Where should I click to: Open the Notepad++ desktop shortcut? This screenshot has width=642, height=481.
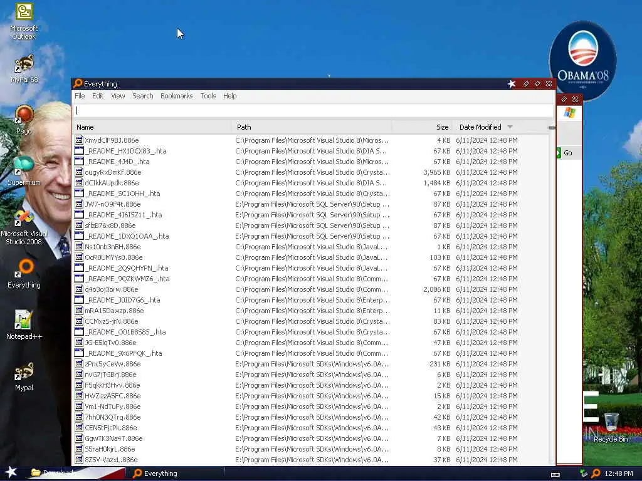point(24,325)
